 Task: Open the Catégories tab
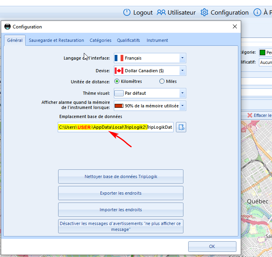(100, 40)
